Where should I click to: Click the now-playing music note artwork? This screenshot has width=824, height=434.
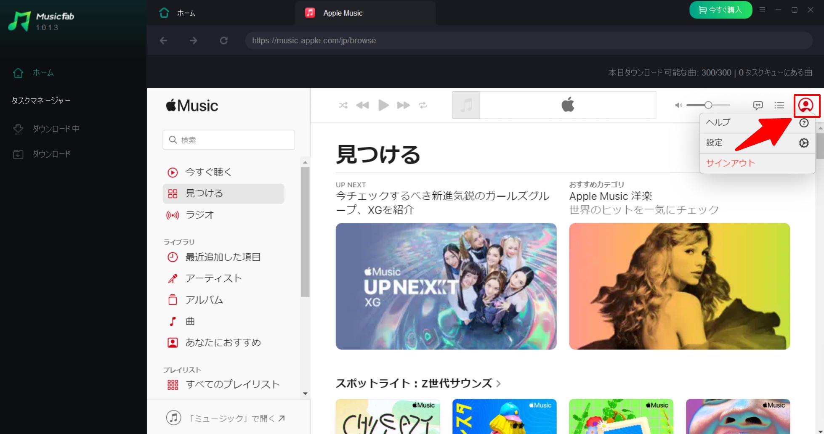pos(466,105)
